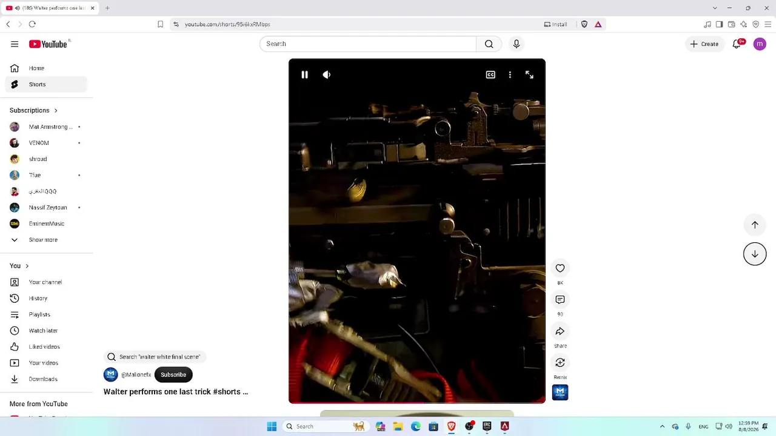
Task: Open Downloads
Action: coord(46,379)
